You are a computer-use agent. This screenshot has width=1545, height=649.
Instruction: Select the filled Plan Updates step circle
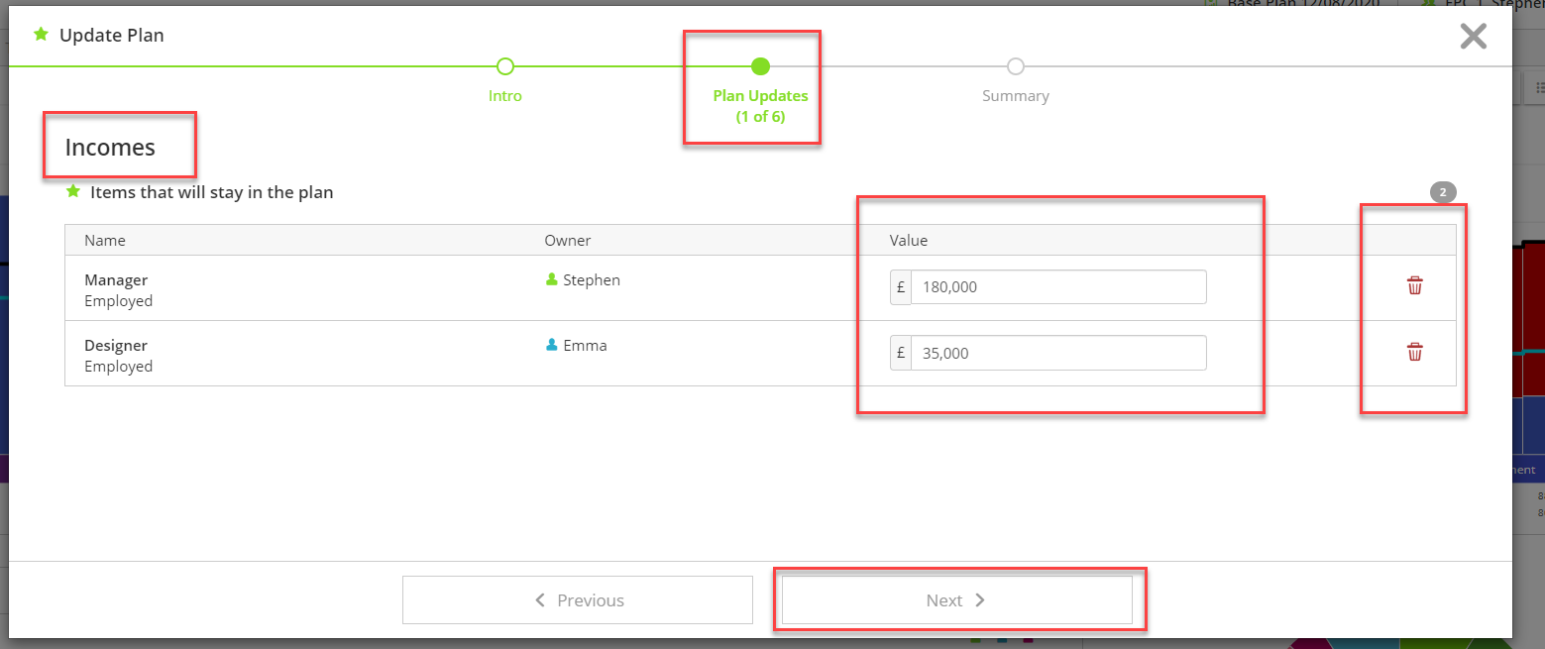pos(758,66)
